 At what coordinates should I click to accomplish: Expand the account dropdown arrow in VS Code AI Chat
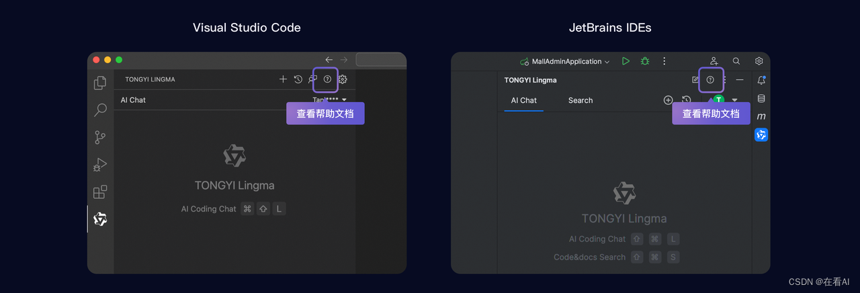tap(345, 100)
